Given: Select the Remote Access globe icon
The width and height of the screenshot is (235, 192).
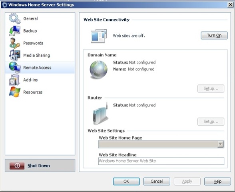Looking at the screenshot, I should pyautogui.click(x=14, y=68).
